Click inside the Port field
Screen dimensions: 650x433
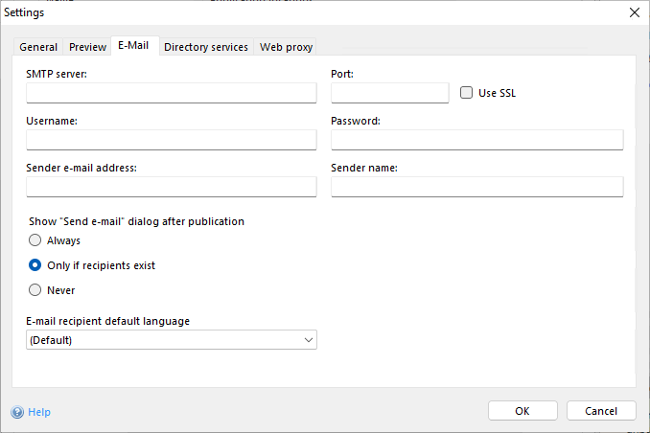tap(389, 93)
